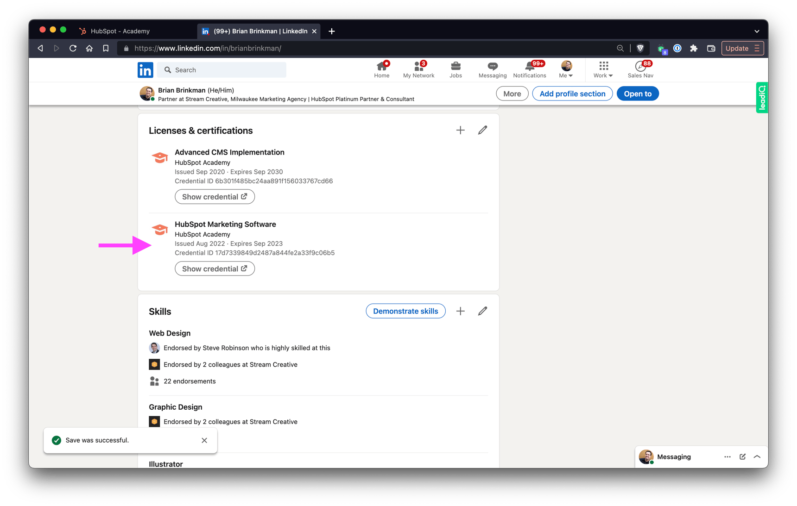Click the edit pencil for Licenses & certifications

482,130
